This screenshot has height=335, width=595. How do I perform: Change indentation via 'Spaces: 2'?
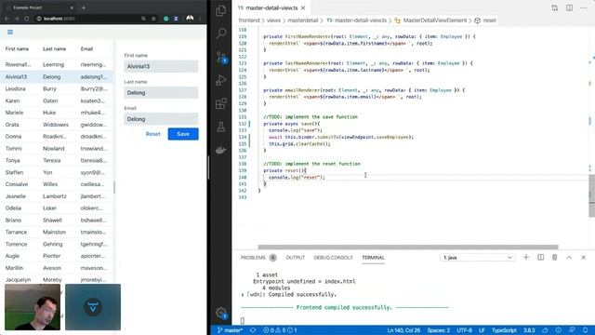click(438, 330)
